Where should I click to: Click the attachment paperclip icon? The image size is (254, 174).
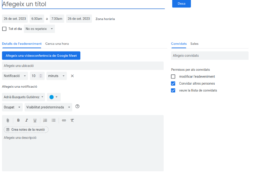click(7, 120)
